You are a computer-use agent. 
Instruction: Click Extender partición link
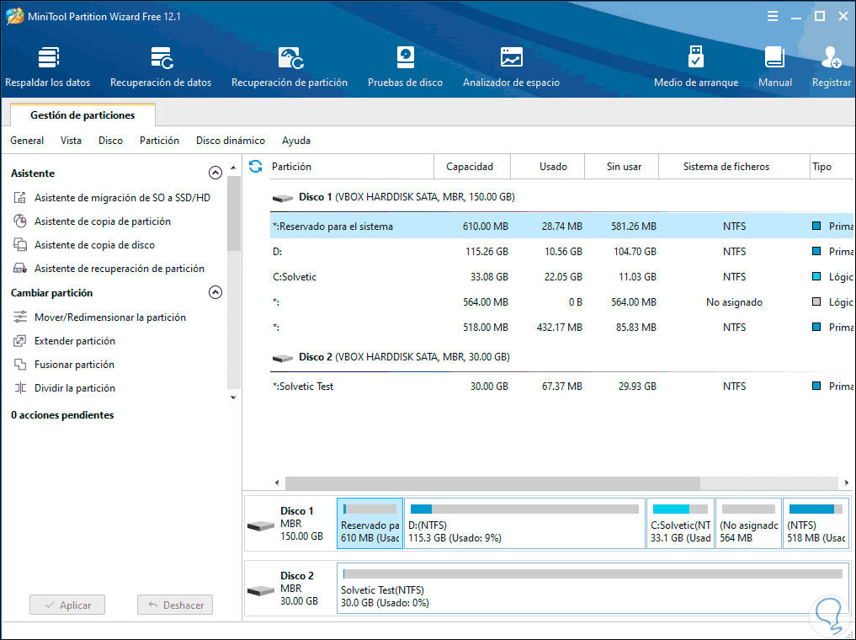point(74,341)
